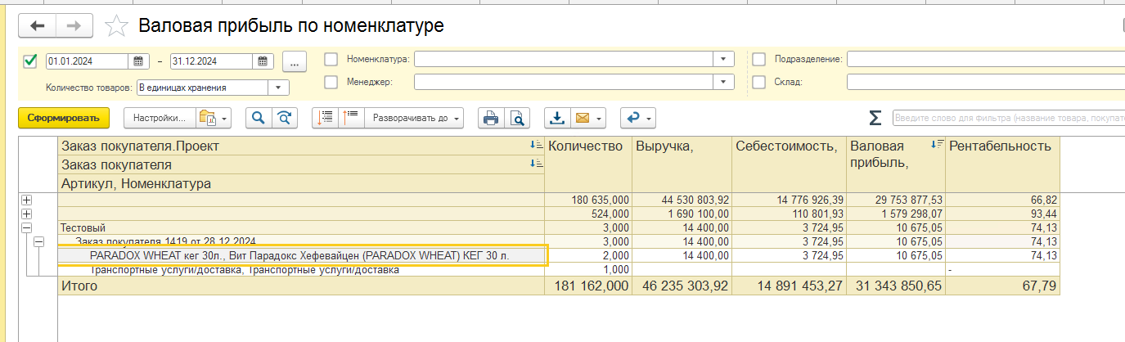Click end date field 31.12.2024
Viewport: 1125px width, 342px height.
pyautogui.click(x=213, y=61)
